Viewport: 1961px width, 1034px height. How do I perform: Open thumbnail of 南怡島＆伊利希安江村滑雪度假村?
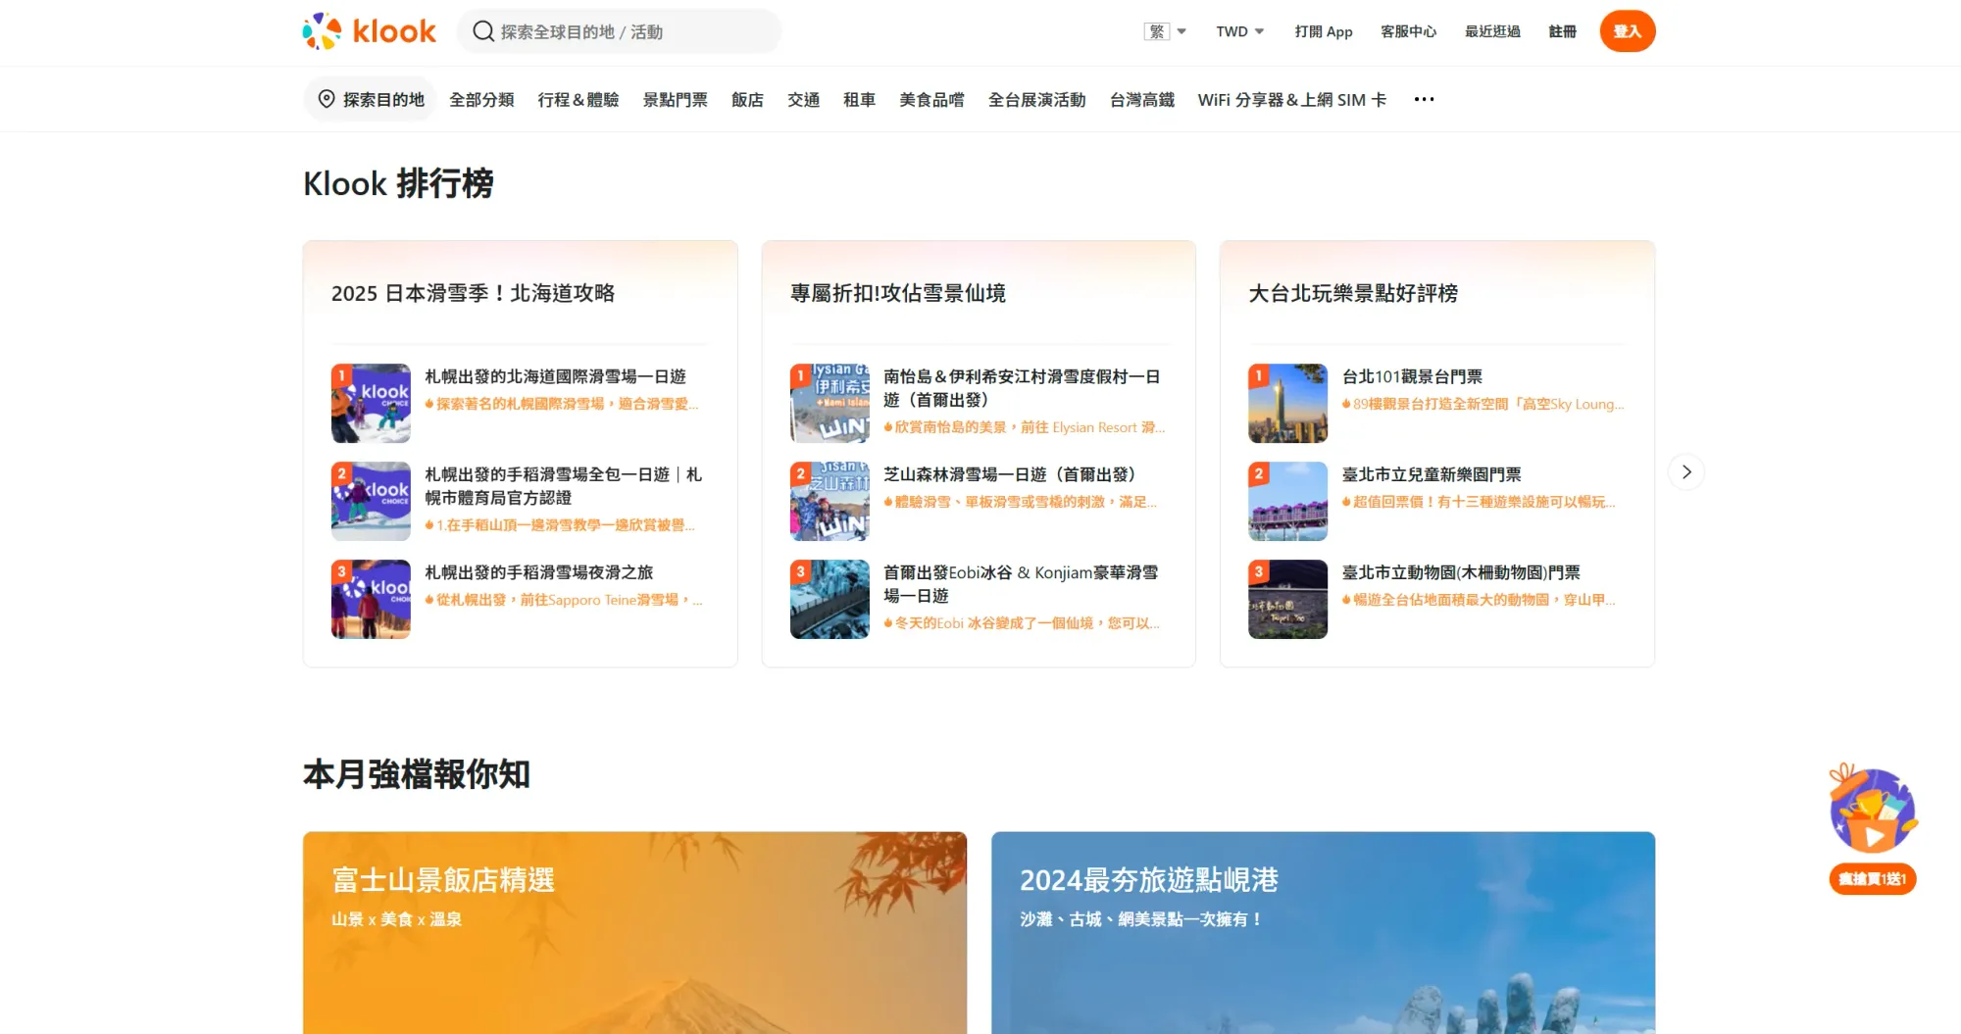[x=830, y=403]
